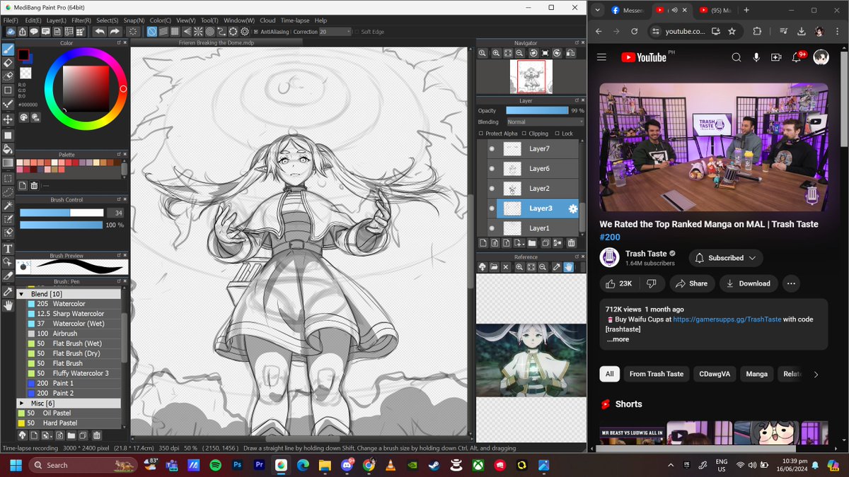Delete brush with trash icon in Brush panel
Screen dimensions: 849x477
[x=97, y=435]
